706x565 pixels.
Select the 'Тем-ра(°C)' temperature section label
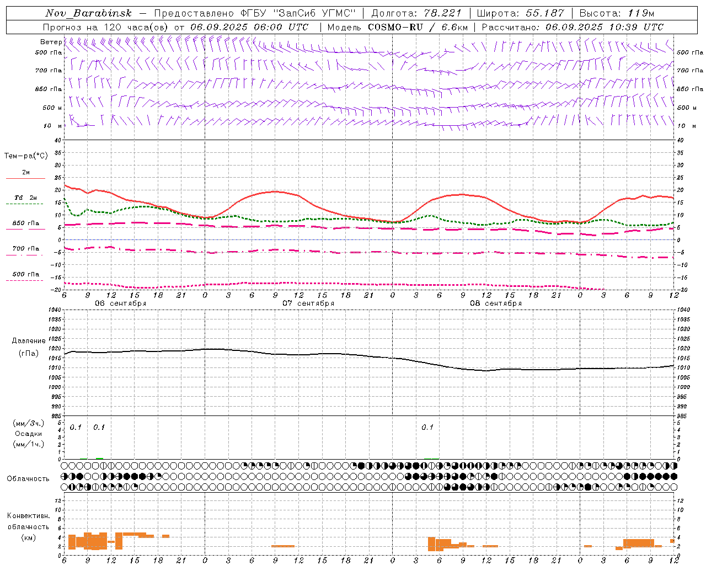pyautogui.click(x=26, y=156)
